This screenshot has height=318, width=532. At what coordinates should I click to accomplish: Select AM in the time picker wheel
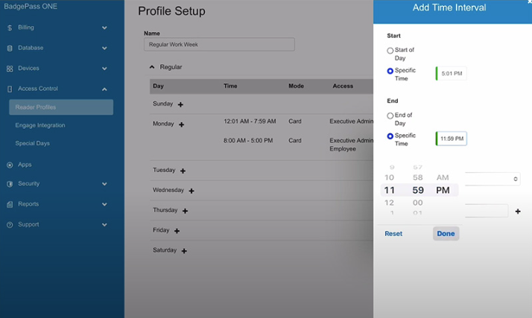pos(443,177)
